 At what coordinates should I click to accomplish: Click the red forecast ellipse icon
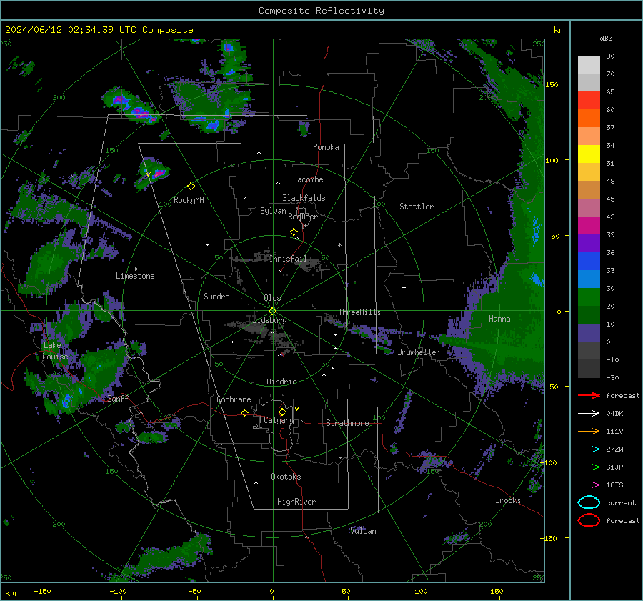click(589, 520)
